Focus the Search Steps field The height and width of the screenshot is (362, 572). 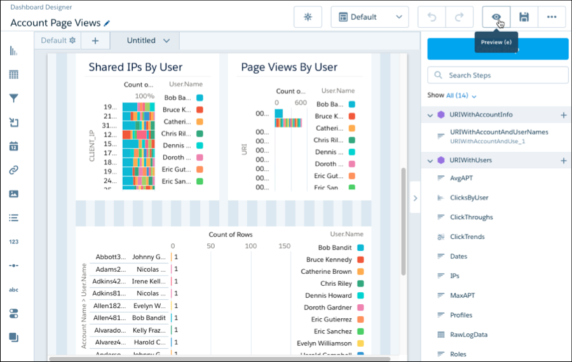498,75
